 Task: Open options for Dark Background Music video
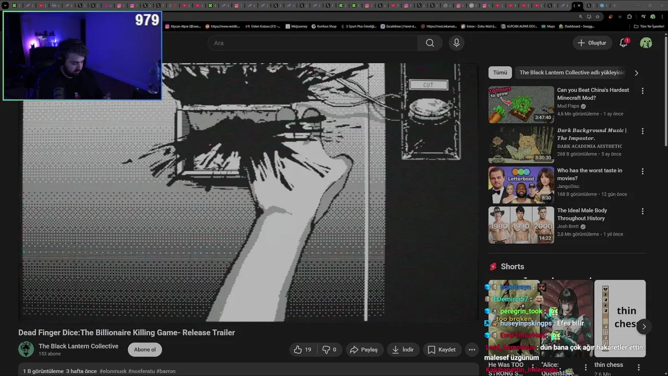click(642, 131)
